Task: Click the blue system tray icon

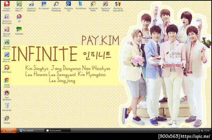Action: (x=202, y=130)
